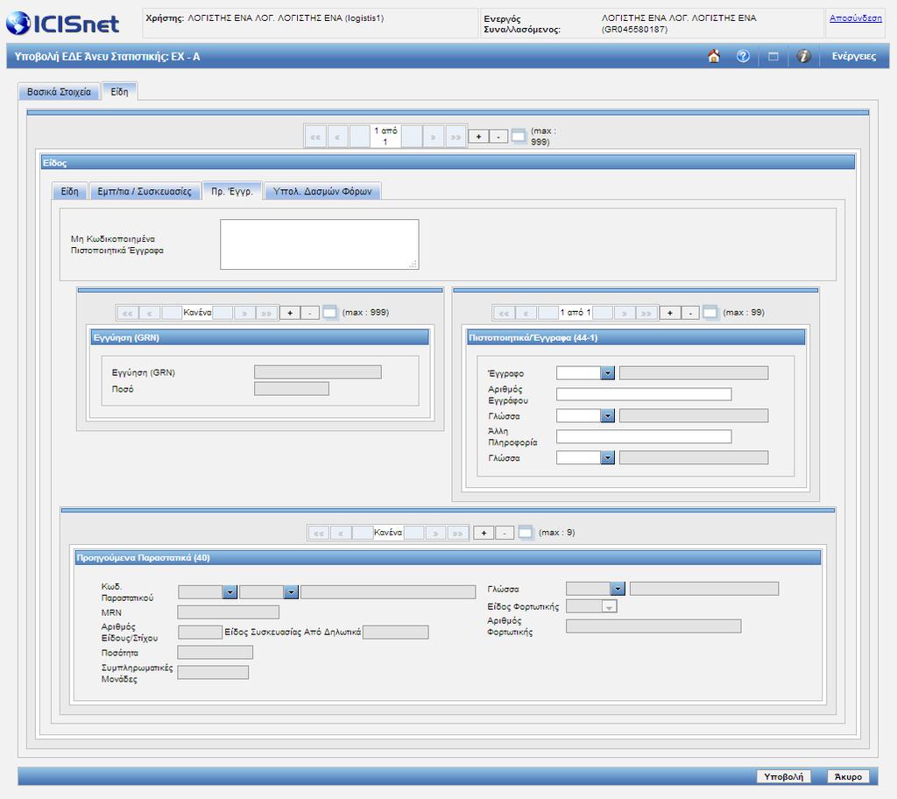Click the Αριθμός Είδους/Στίχου field

(200, 632)
